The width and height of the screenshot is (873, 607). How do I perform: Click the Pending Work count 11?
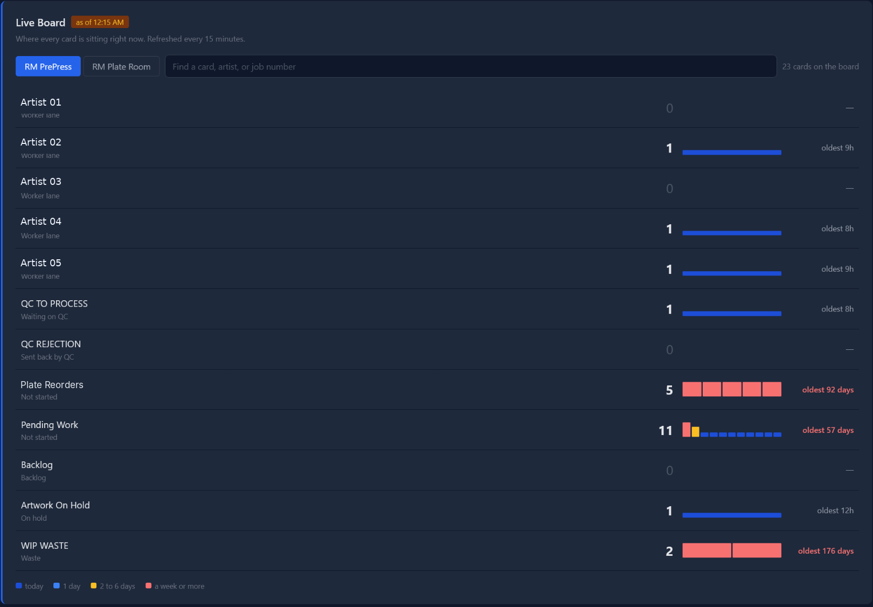tap(666, 431)
